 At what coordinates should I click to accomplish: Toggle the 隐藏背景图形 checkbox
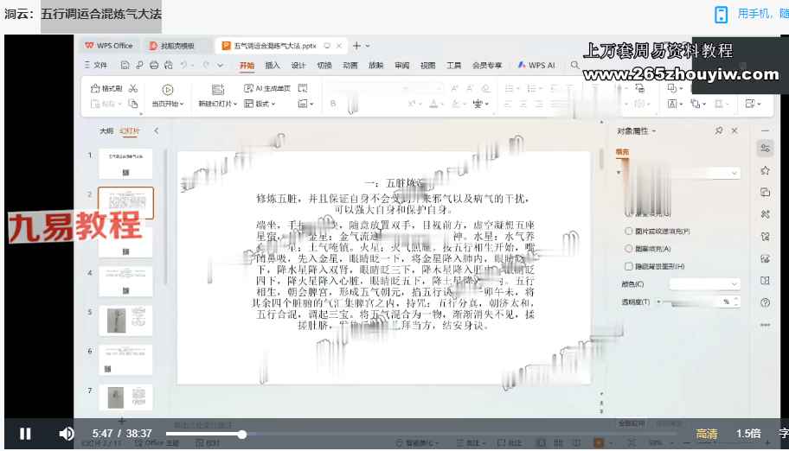tap(629, 266)
